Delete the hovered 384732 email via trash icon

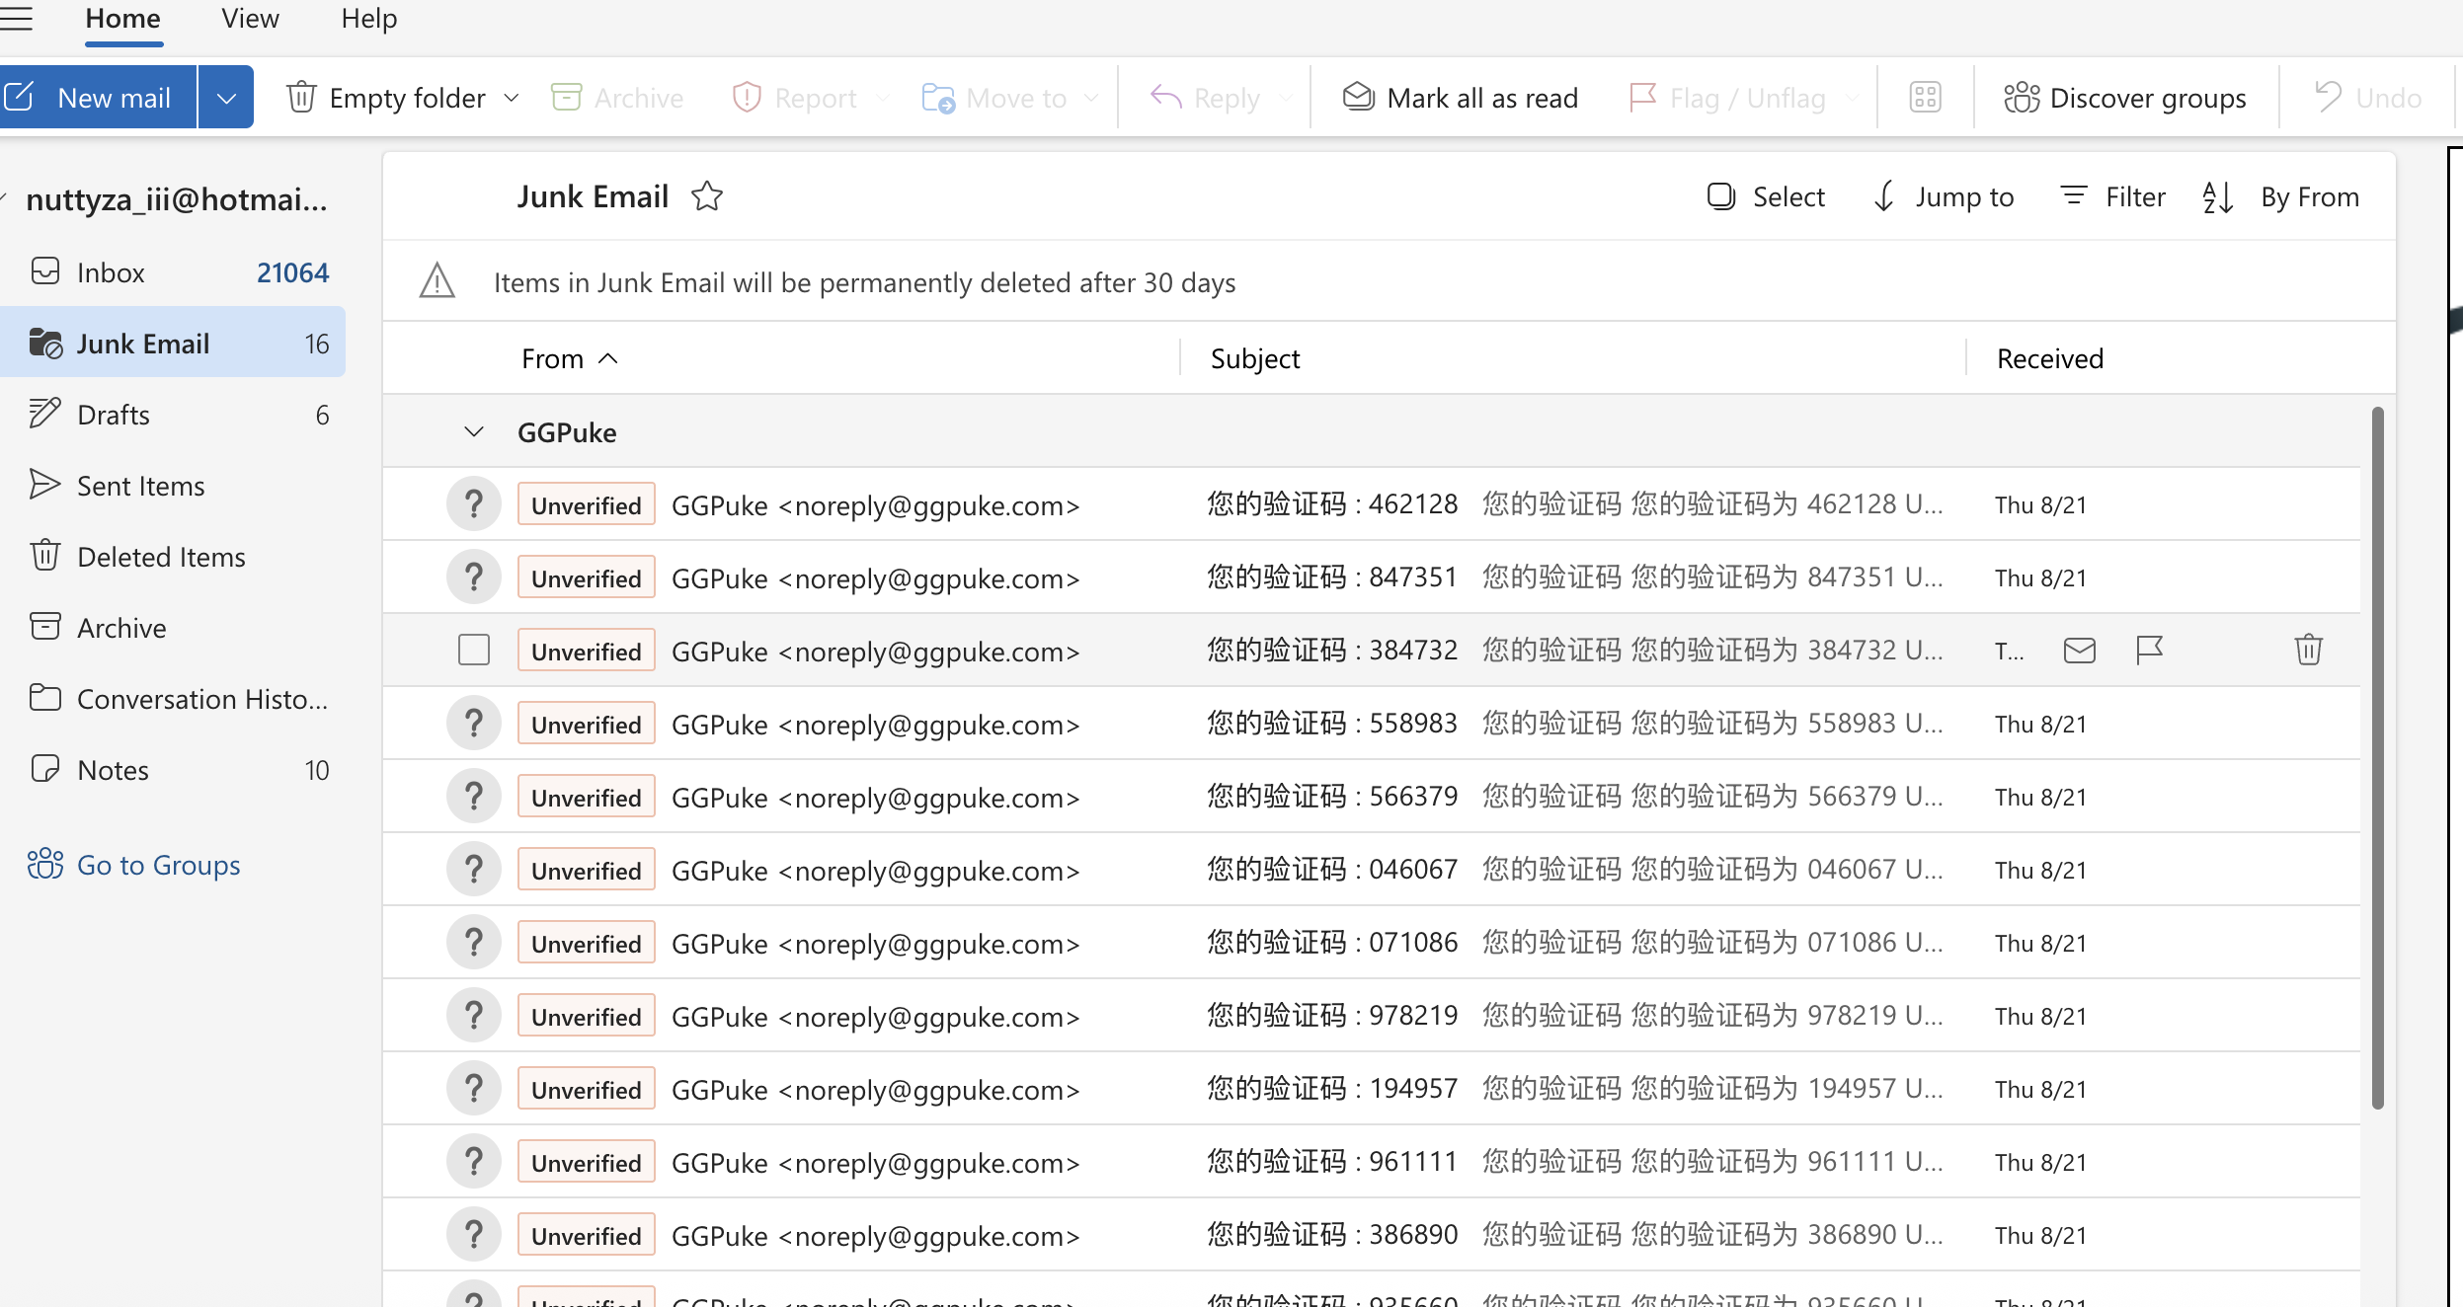(x=2308, y=650)
